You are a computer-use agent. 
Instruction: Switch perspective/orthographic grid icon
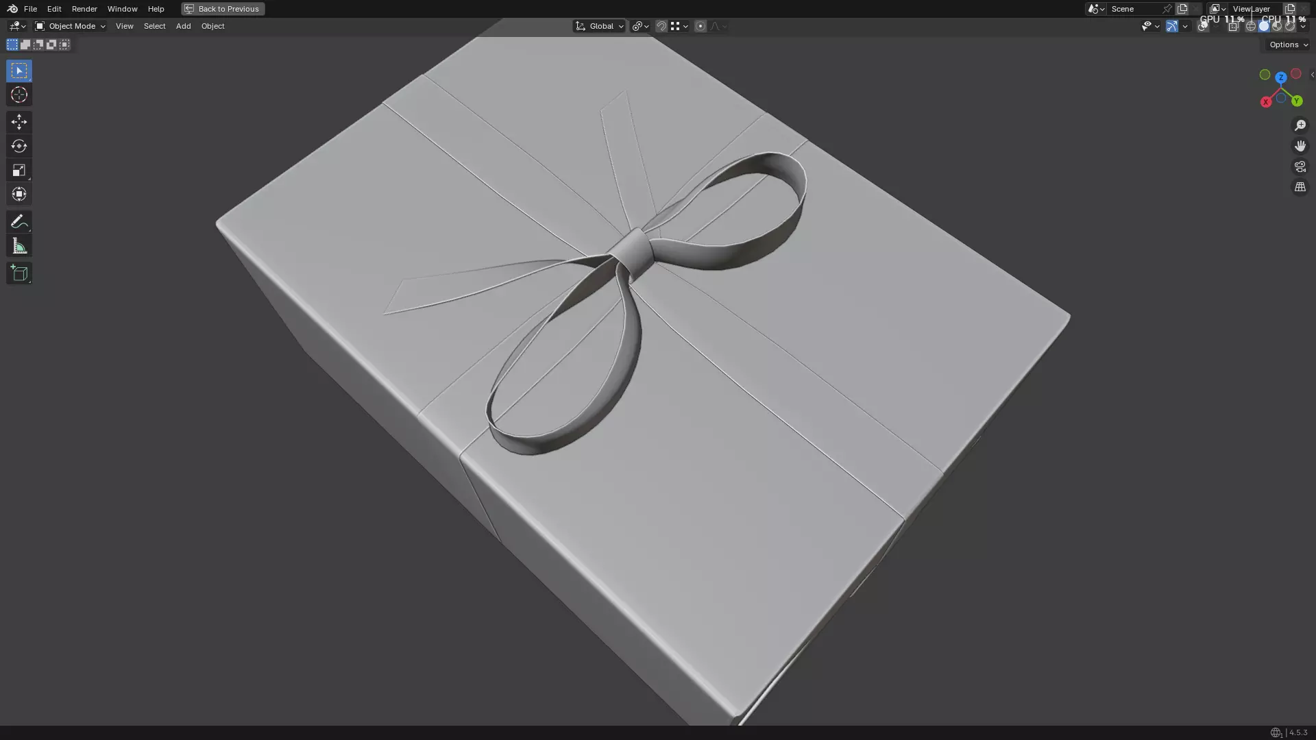[1300, 187]
